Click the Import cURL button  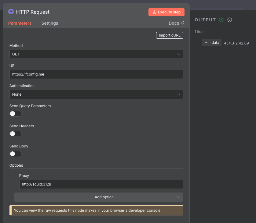(170, 35)
